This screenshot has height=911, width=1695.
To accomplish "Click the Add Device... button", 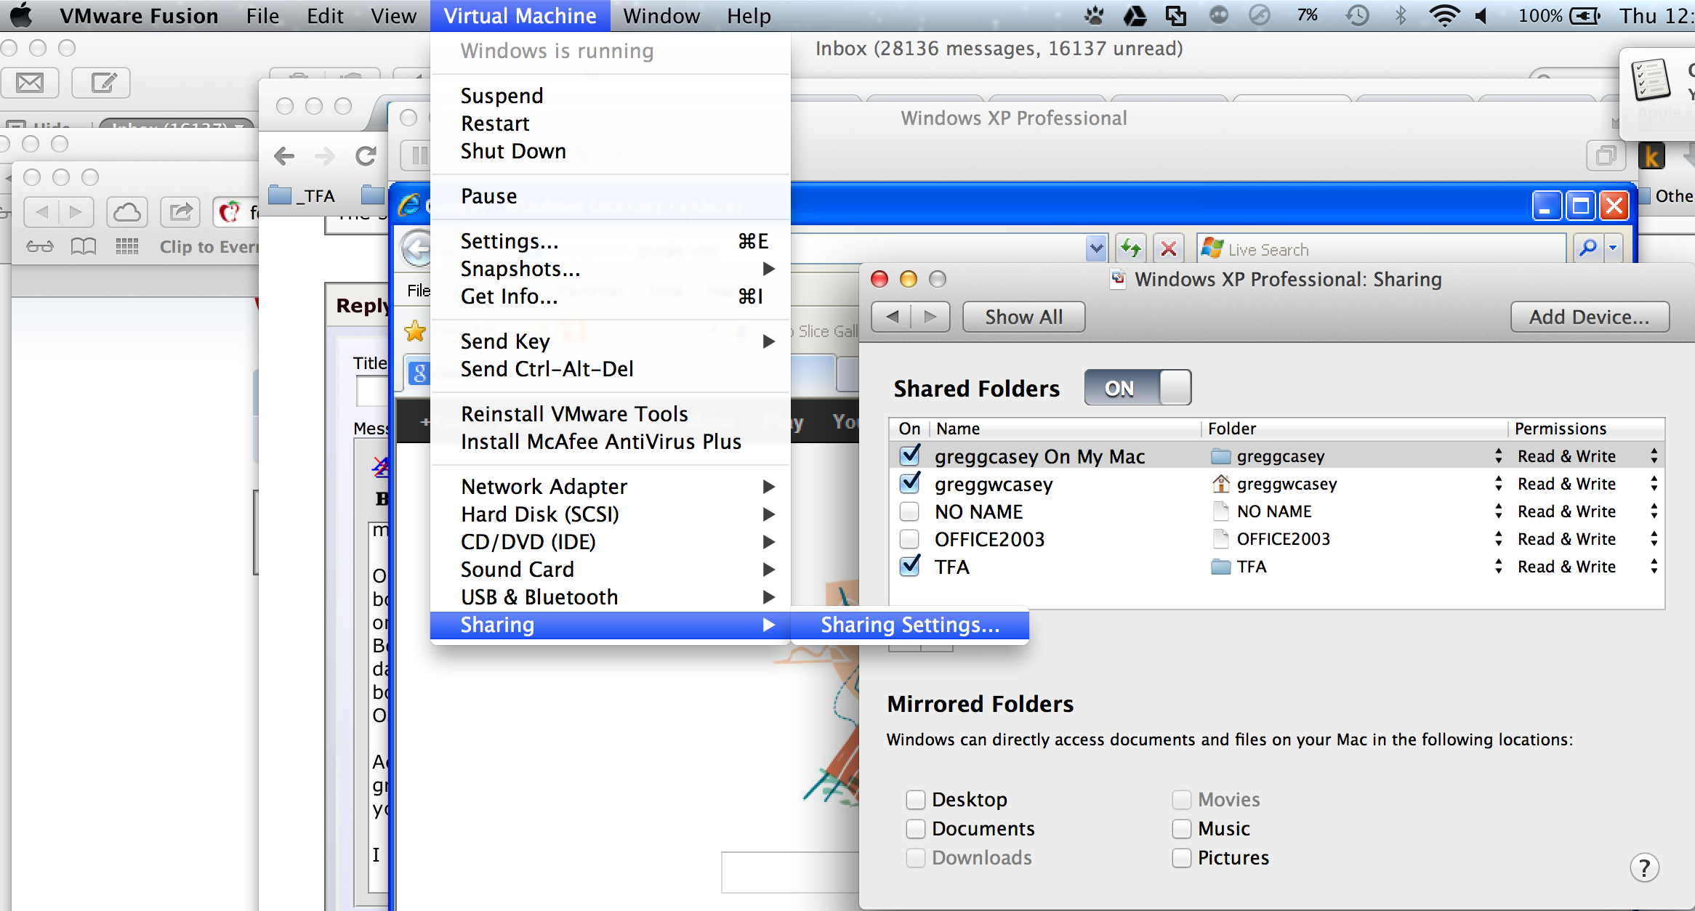I will click(x=1590, y=317).
